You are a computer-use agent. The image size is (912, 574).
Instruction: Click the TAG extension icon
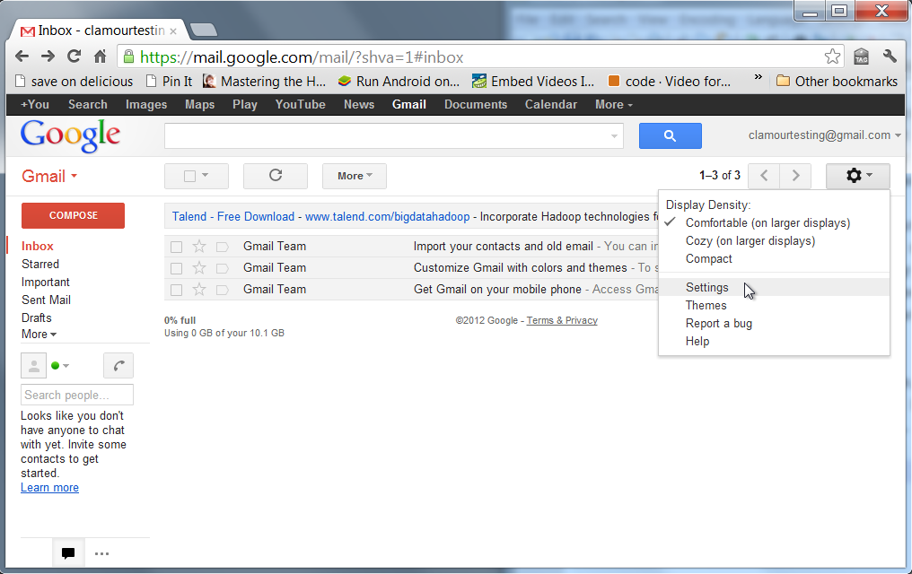862,57
